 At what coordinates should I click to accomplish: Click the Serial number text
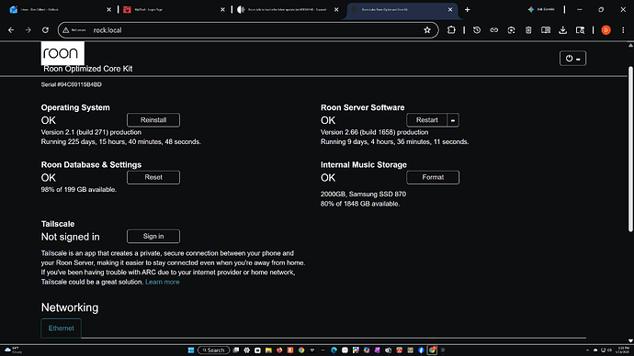(71, 84)
